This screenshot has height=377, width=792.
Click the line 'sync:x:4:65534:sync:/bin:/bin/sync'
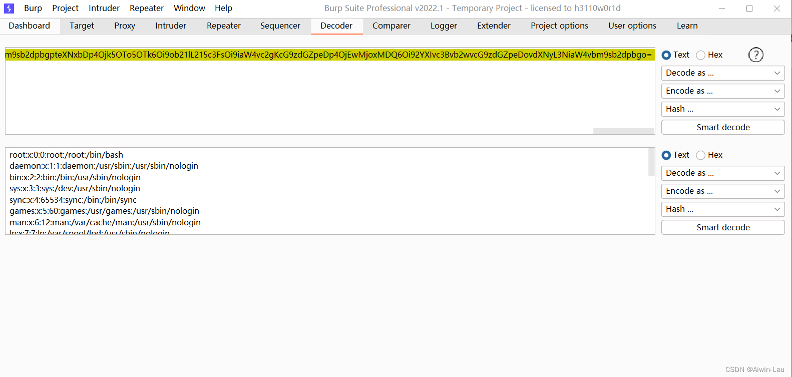click(x=73, y=200)
